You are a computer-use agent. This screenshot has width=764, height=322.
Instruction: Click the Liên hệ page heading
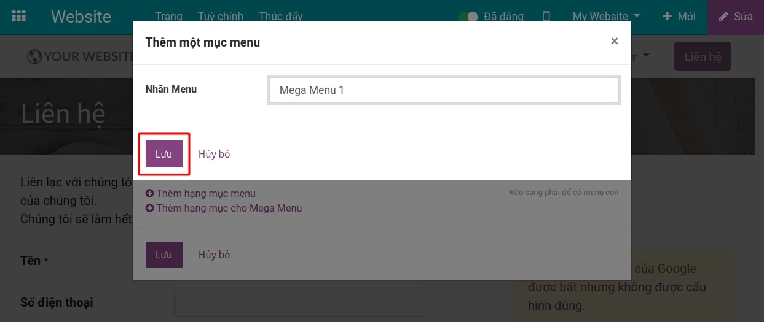click(x=63, y=114)
